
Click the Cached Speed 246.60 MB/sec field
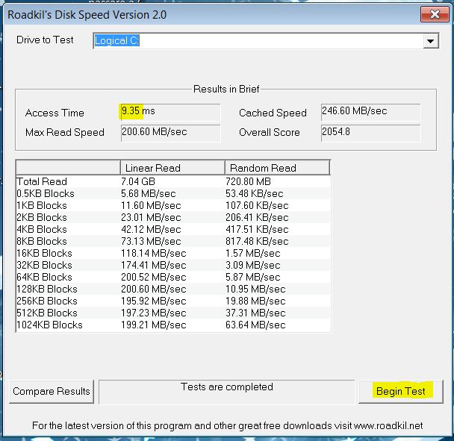pyautogui.click(x=370, y=112)
